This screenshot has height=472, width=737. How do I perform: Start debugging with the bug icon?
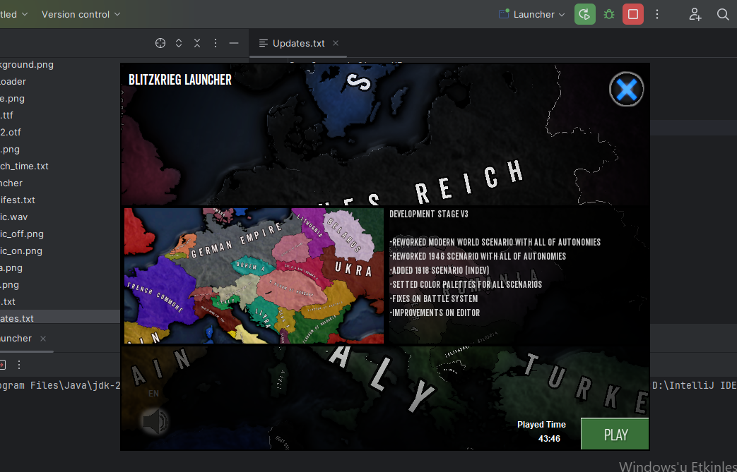[609, 14]
